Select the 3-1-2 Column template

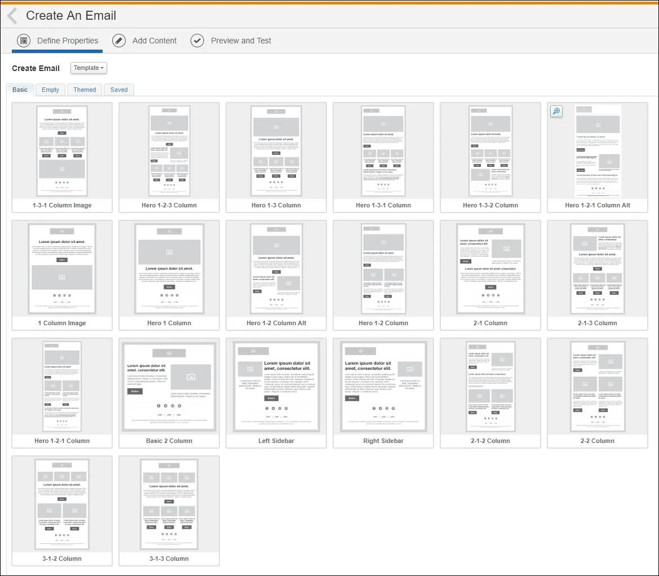tap(62, 511)
